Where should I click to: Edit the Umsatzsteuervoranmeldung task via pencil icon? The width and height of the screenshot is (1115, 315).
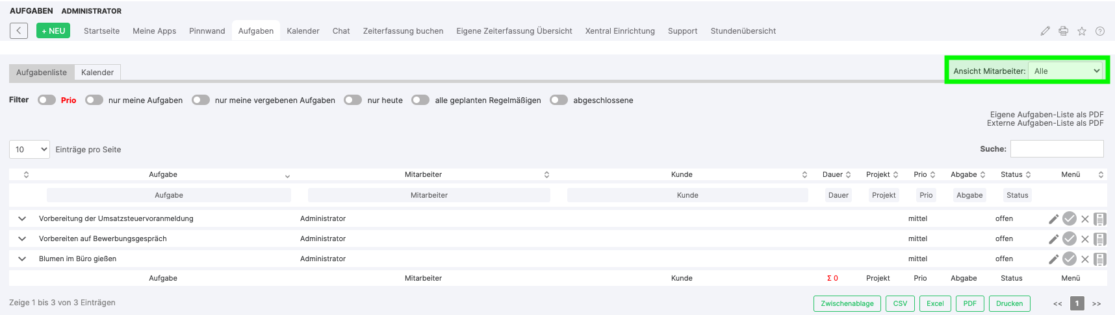click(1053, 219)
